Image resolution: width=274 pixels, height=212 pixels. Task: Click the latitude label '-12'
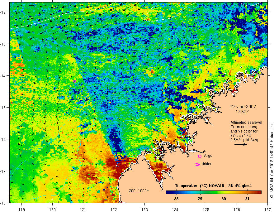tap(3, 12)
